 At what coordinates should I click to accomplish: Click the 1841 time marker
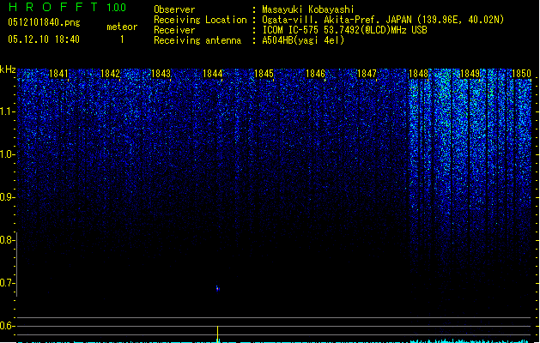[x=58, y=74]
